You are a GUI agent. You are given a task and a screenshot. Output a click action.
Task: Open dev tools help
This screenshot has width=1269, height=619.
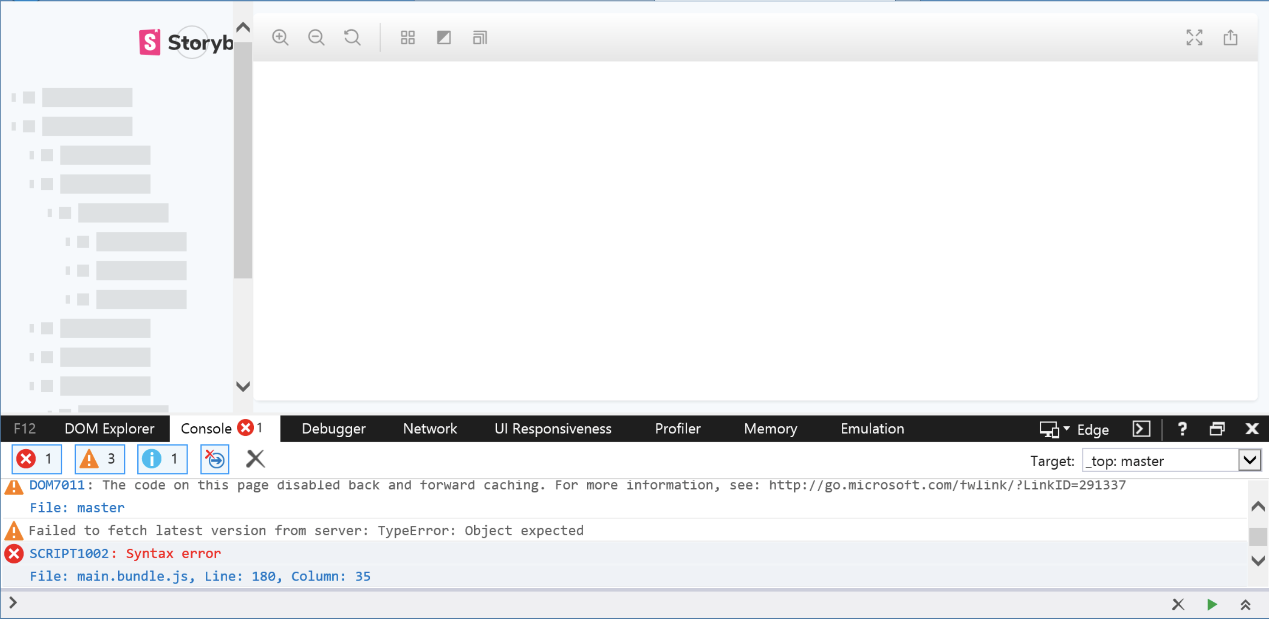(x=1182, y=429)
